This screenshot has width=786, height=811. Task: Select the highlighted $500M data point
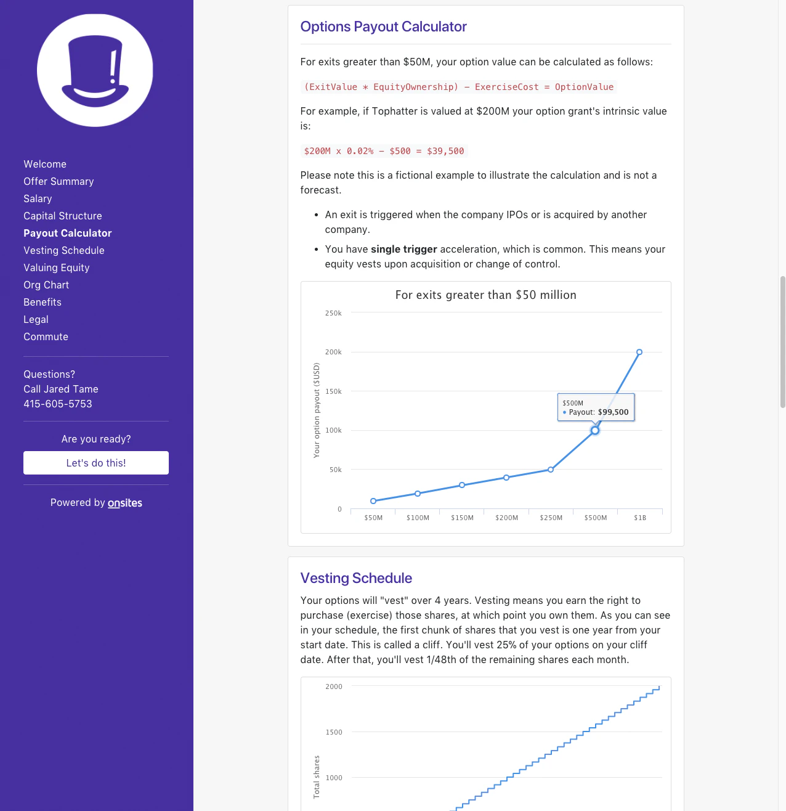click(594, 431)
